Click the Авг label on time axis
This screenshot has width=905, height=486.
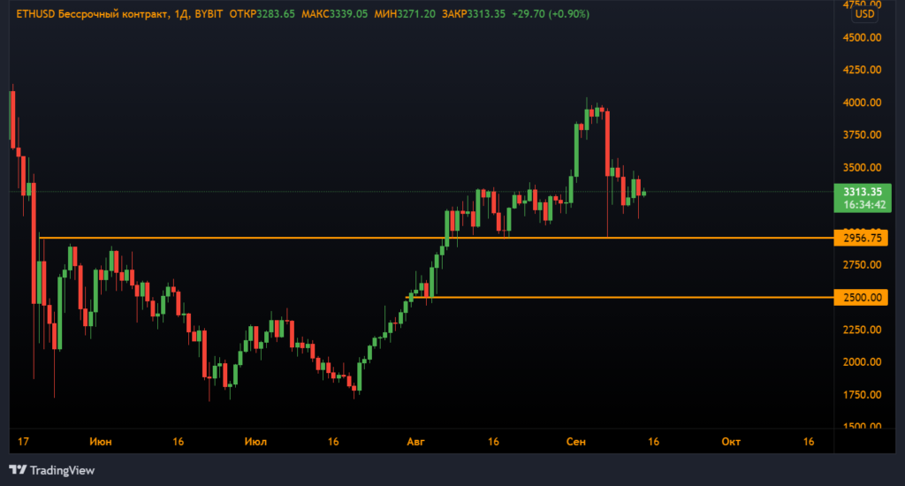[x=414, y=441]
